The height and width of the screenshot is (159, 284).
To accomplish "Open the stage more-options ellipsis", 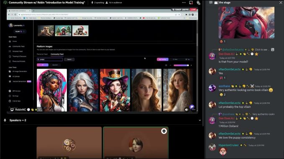I will 184,3.
